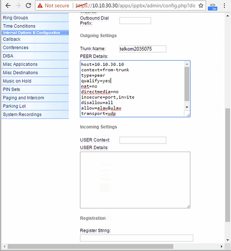
Task: Click the browser back arrow
Action: [x=8, y=6]
